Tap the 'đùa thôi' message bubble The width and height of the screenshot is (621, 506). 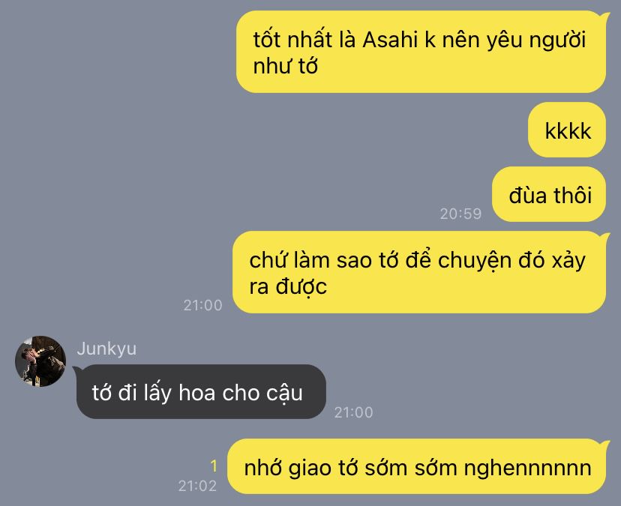click(x=549, y=194)
